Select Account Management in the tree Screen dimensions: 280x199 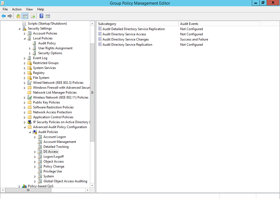pos(60,142)
